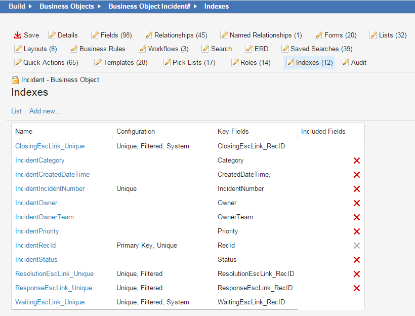Expand the Business Objects breadcrumb arrow
Image resolution: width=415 pixels, height=316 pixels.
coord(99,7)
